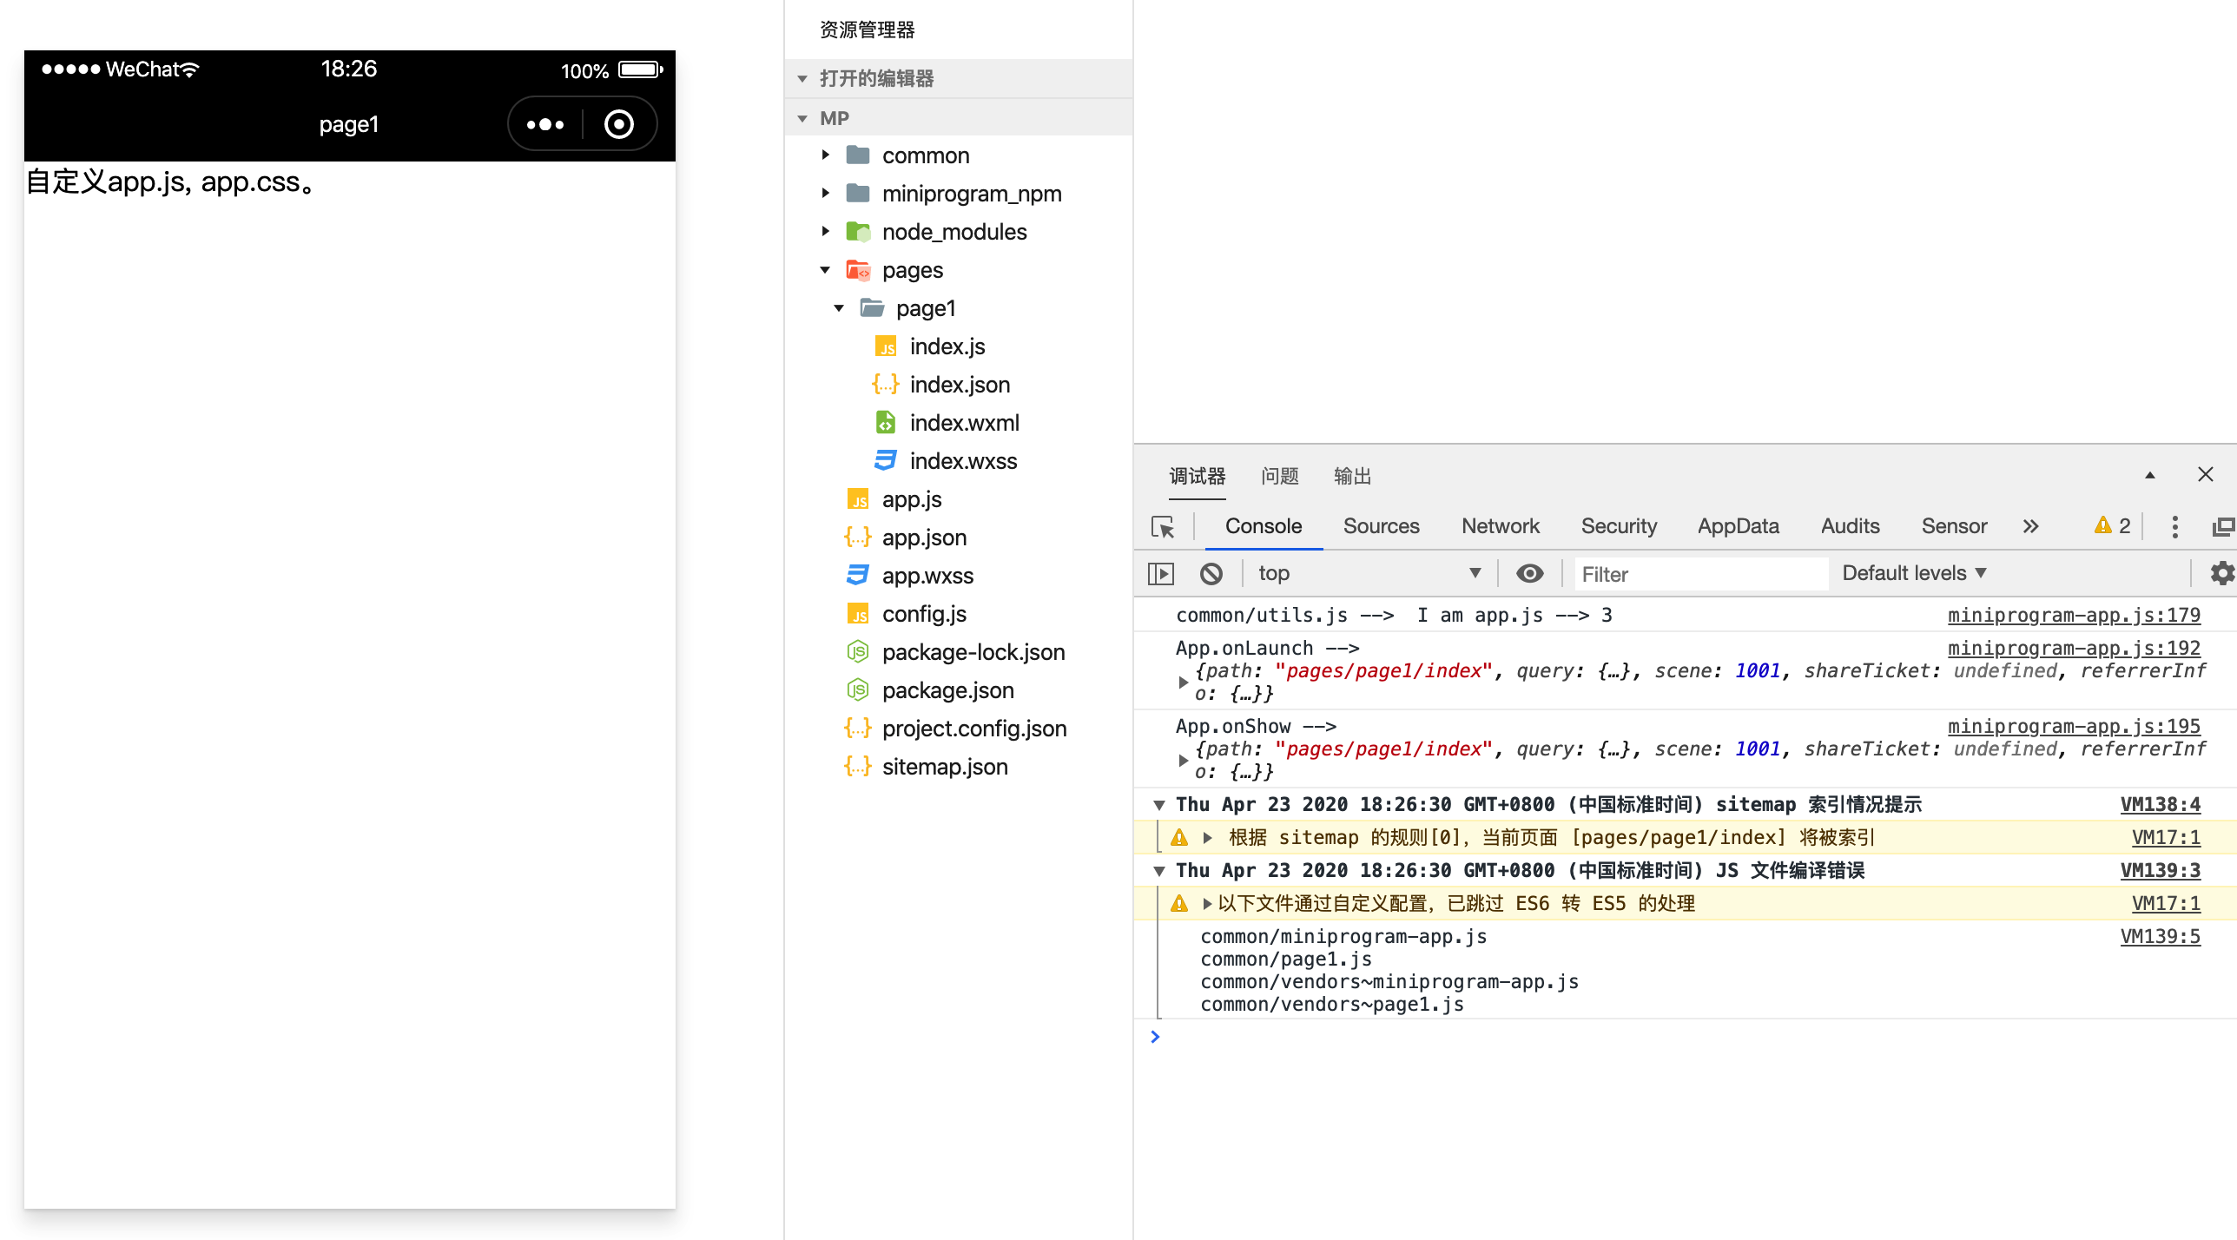Viewport: 2237px width, 1240px height.
Task: Open the VM139:5 source link
Action: [2161, 936]
